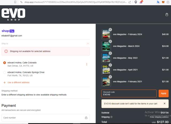Click the $40.00 price

pyautogui.click(x=165, y=34)
